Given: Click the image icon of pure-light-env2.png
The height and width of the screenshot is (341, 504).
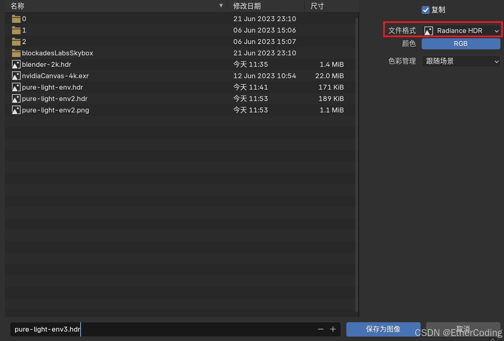Looking at the screenshot, I should pos(16,110).
